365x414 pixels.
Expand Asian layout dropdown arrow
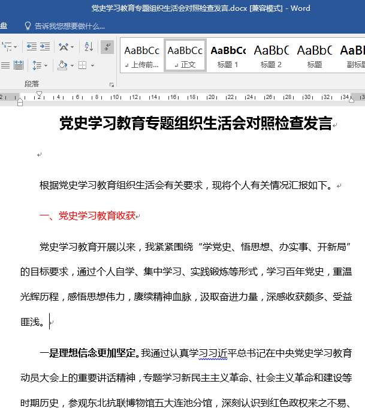(x=73, y=47)
